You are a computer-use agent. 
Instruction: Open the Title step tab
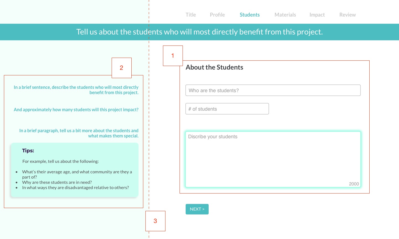click(x=191, y=15)
